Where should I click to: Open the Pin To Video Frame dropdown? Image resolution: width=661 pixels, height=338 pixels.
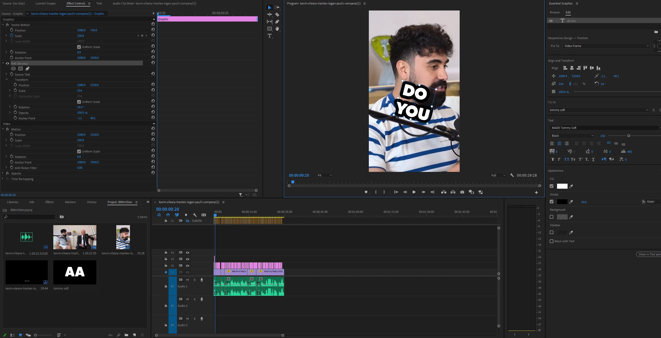tap(606, 46)
